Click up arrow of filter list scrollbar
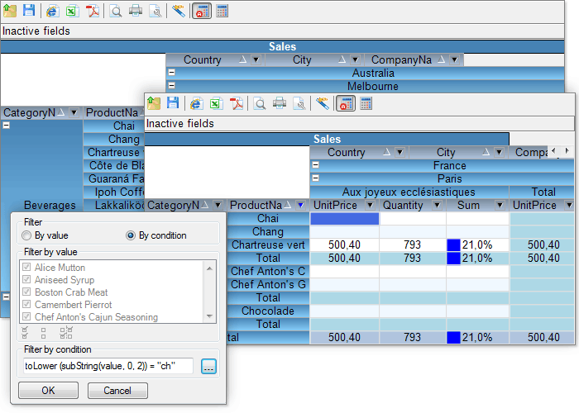This screenshot has width=579, height=413. 209,268
